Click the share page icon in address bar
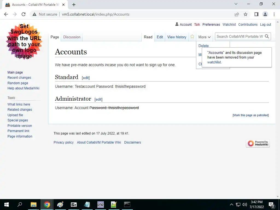This screenshot has height=210, width=280. 237,14
